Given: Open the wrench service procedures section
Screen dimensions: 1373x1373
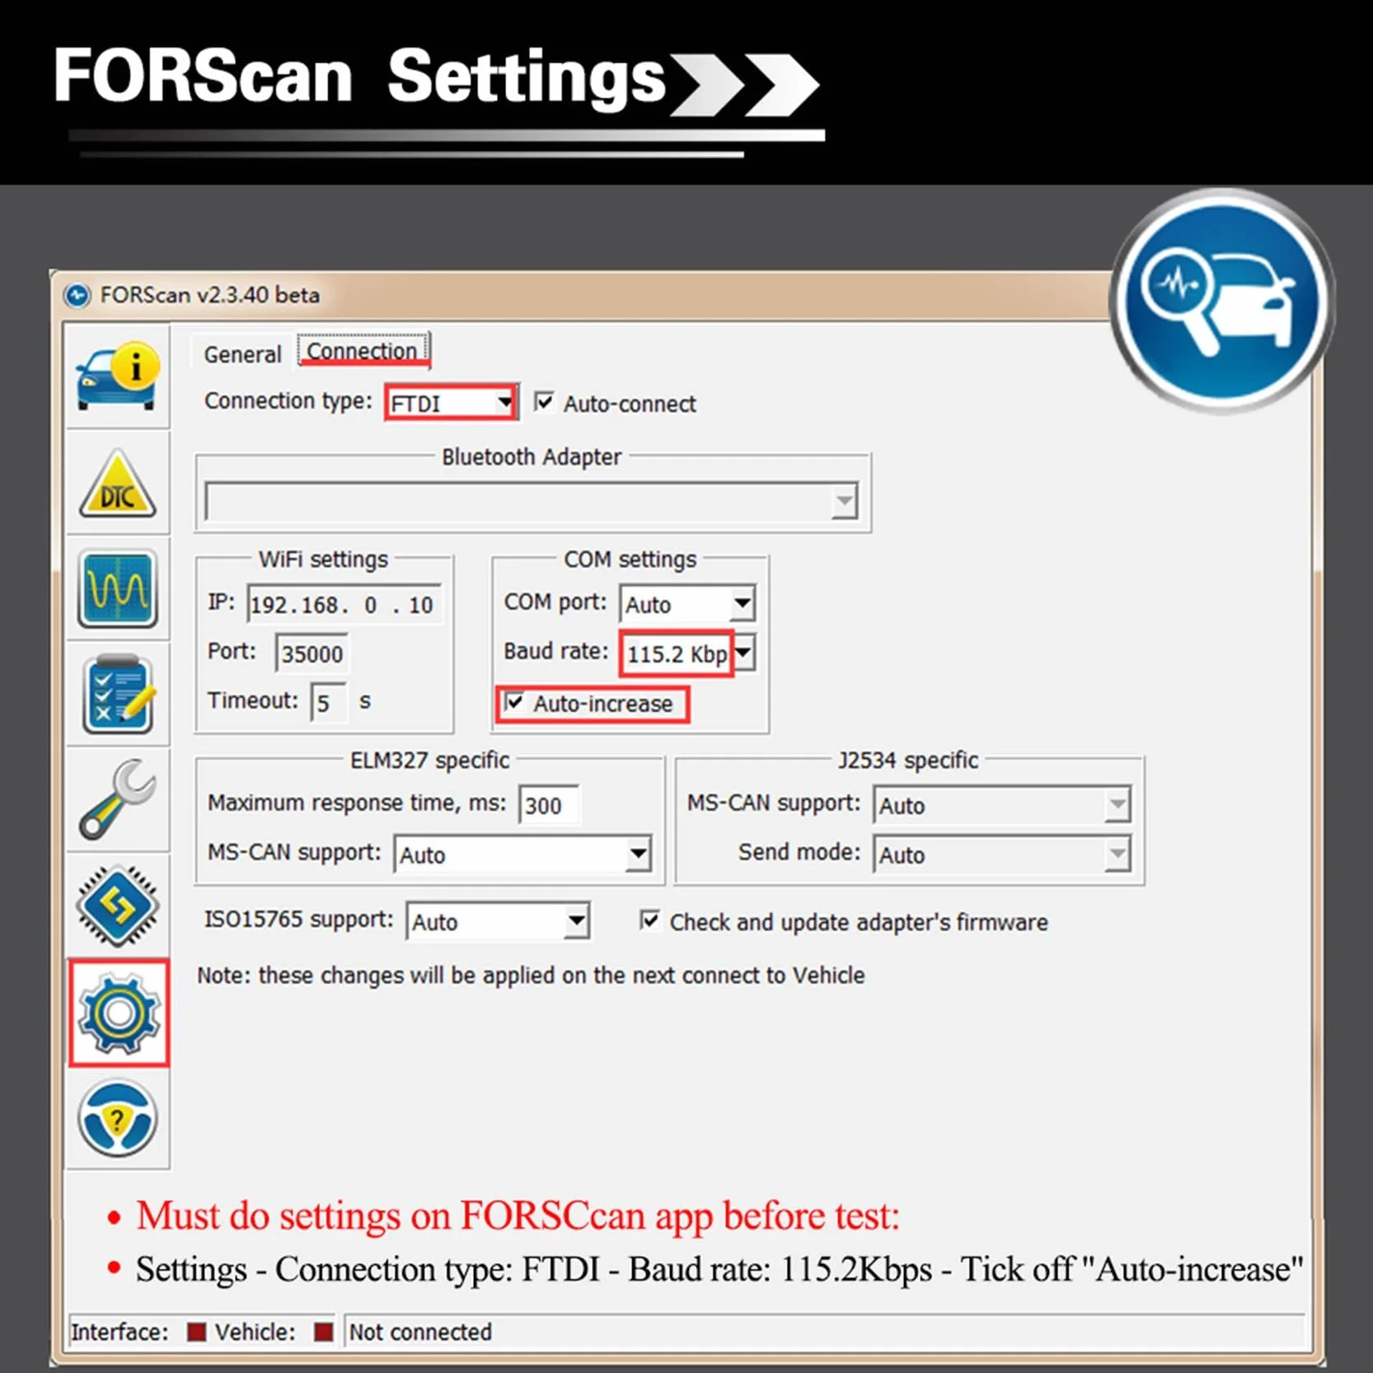Looking at the screenshot, I should pyautogui.click(x=117, y=799).
